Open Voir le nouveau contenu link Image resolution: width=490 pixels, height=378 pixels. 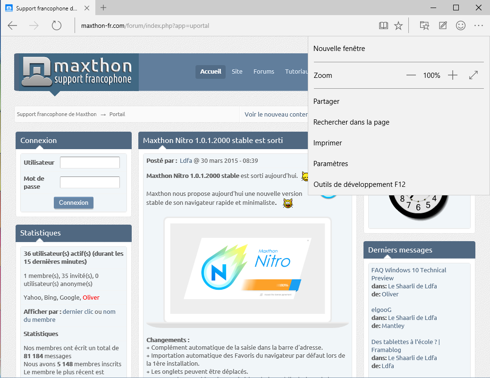pos(276,114)
